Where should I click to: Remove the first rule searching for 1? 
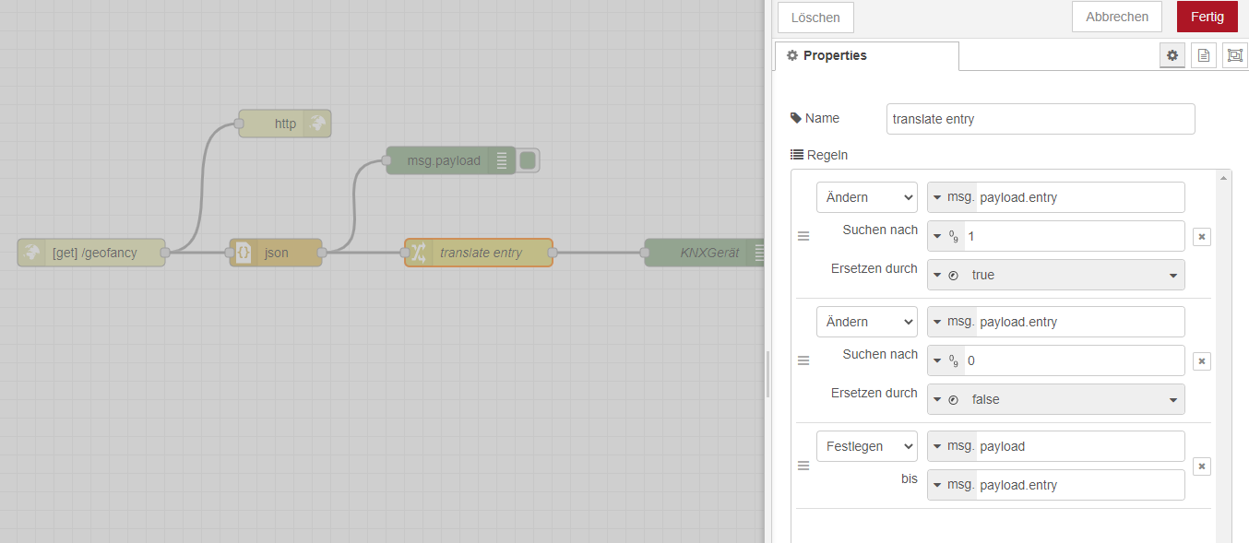coord(1201,237)
